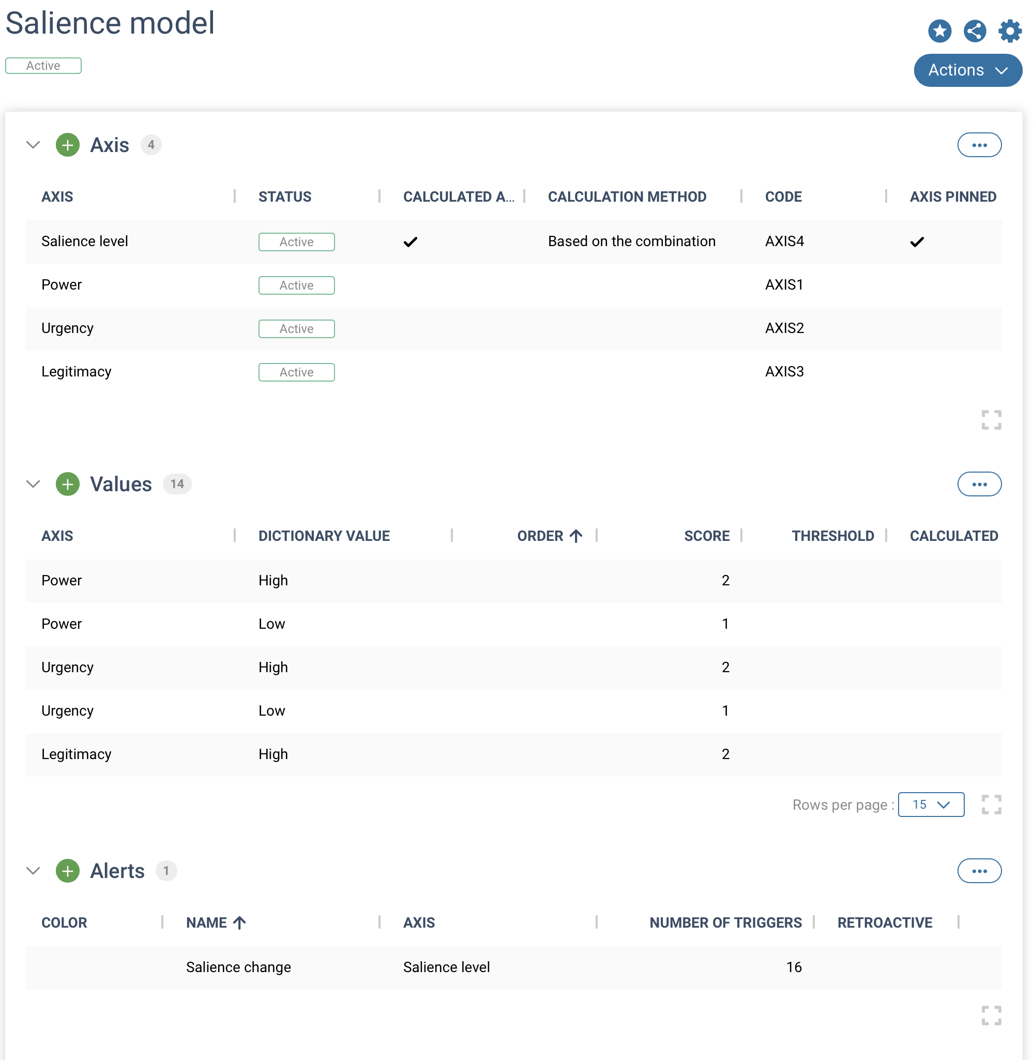Click code AXIS1
This screenshot has height=1060, width=1033.
coord(784,285)
